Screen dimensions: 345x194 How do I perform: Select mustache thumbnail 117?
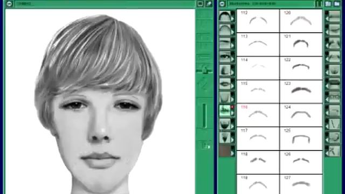(258, 138)
